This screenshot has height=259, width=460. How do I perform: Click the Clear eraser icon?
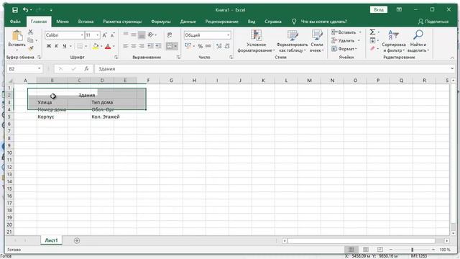[x=372, y=48]
